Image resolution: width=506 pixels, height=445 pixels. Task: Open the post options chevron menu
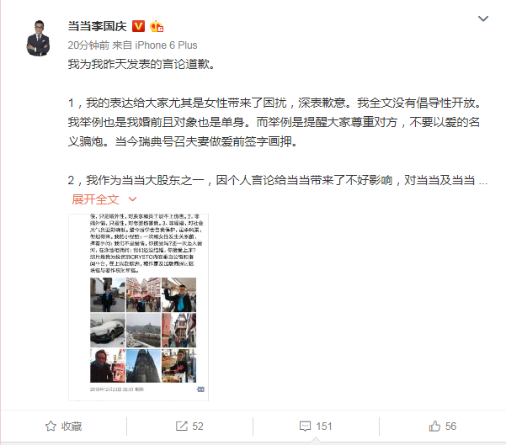[482, 19]
